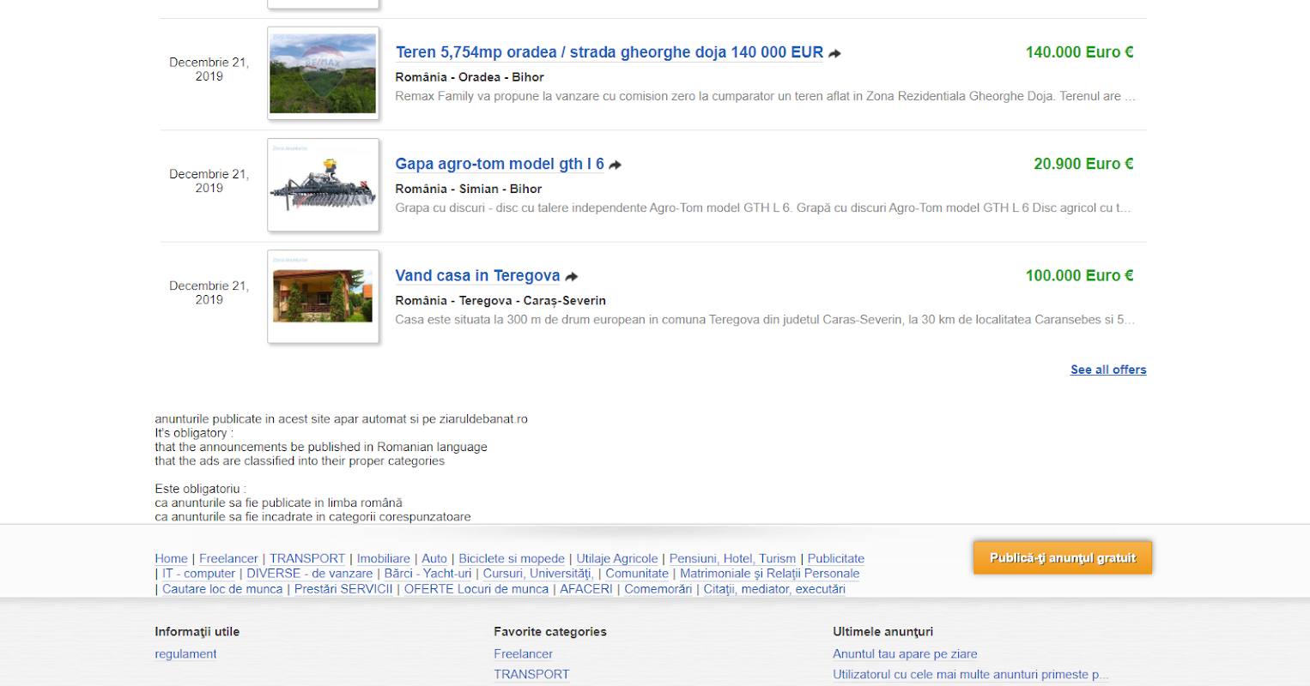Click the Remax Family description snippet
Viewport: 1310px width, 686px height.
(x=765, y=96)
